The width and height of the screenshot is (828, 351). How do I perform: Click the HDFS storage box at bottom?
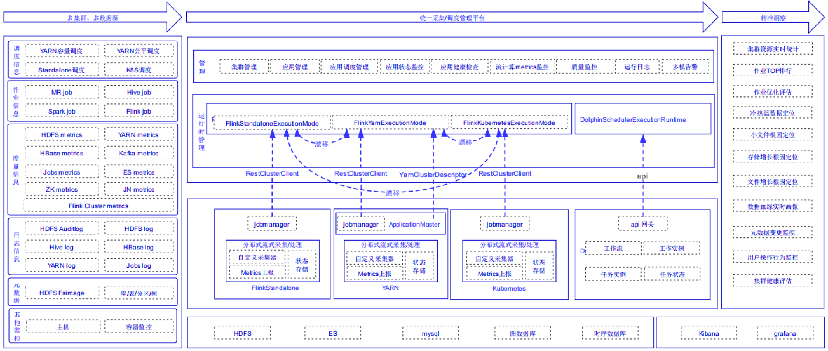[x=242, y=333]
